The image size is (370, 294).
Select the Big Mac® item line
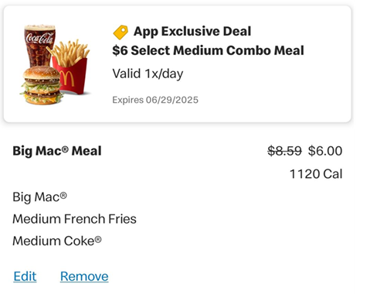click(39, 197)
